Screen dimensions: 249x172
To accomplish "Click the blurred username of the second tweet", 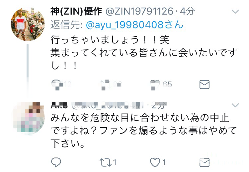I will coord(59,105).
